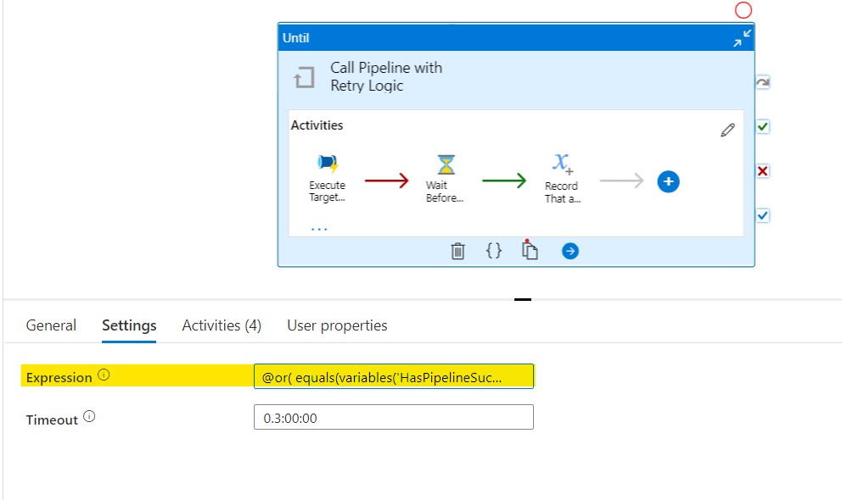Add new activity with blue plus button

pos(669,181)
